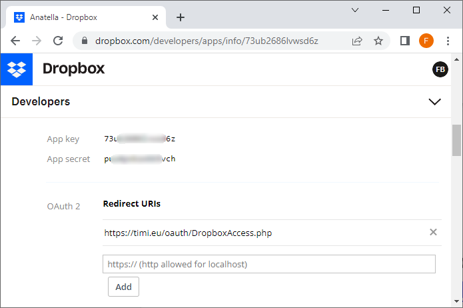Click the Dropbox wordmark link
463x308 pixels.
click(x=73, y=69)
